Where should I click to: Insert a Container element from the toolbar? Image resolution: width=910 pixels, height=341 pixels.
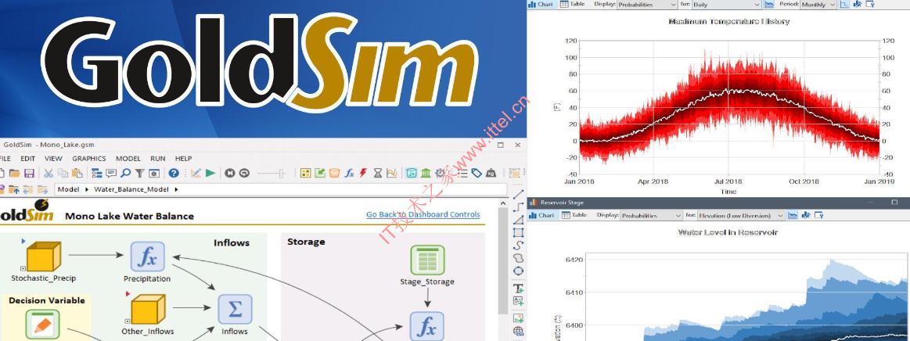click(305, 173)
